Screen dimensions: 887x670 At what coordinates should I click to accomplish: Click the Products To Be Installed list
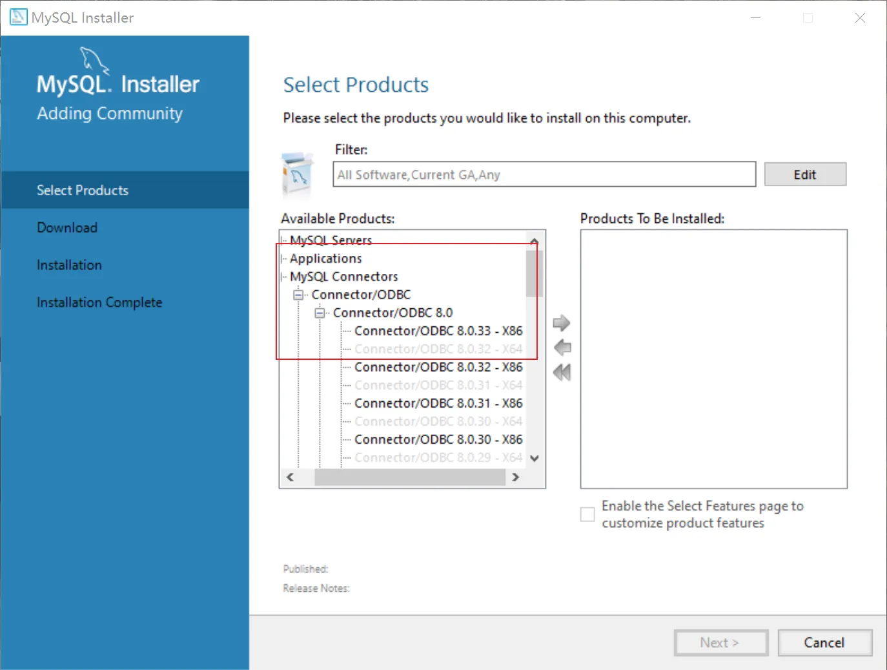pyautogui.click(x=714, y=359)
